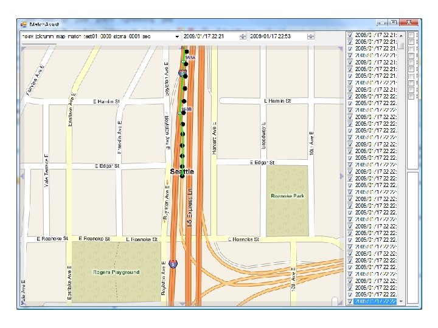Screen dimensions: 438x328
Task: Click the Roanoke Park label
Action: 287,196
